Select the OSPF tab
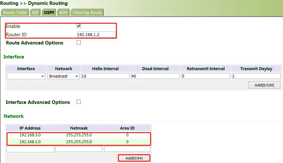 (x=49, y=12)
